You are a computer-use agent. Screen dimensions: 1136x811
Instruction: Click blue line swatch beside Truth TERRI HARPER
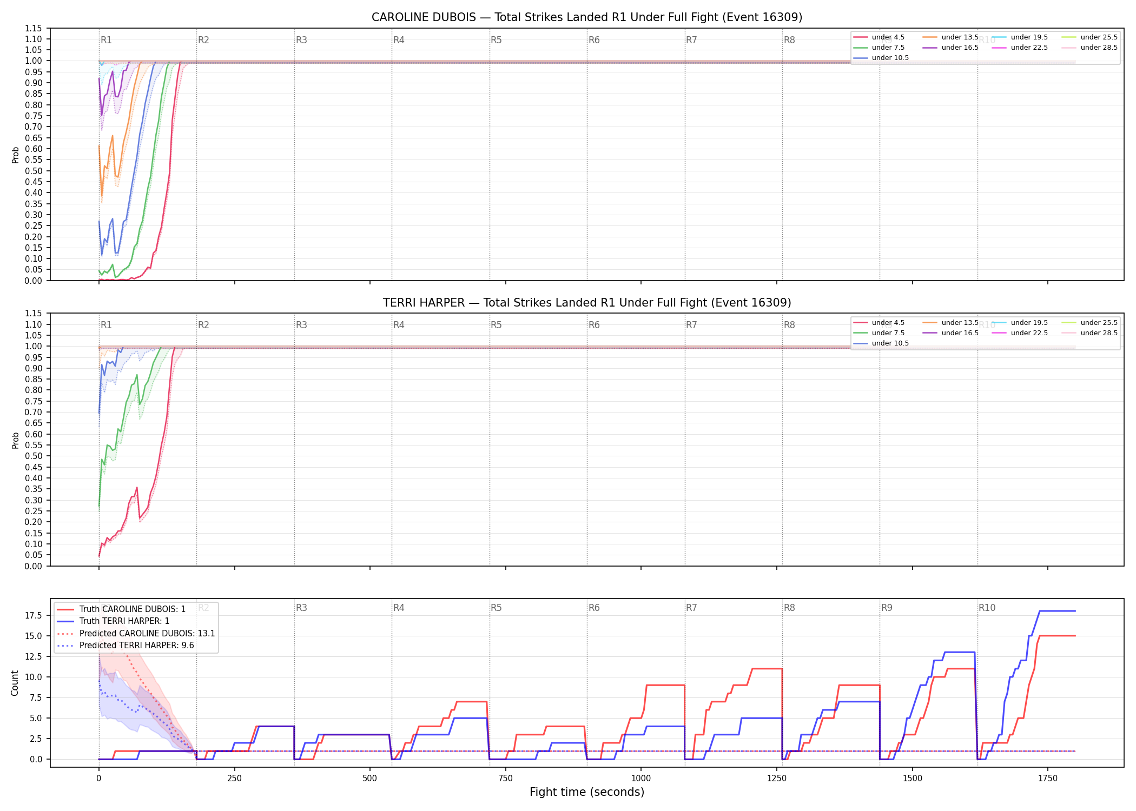[65, 621]
